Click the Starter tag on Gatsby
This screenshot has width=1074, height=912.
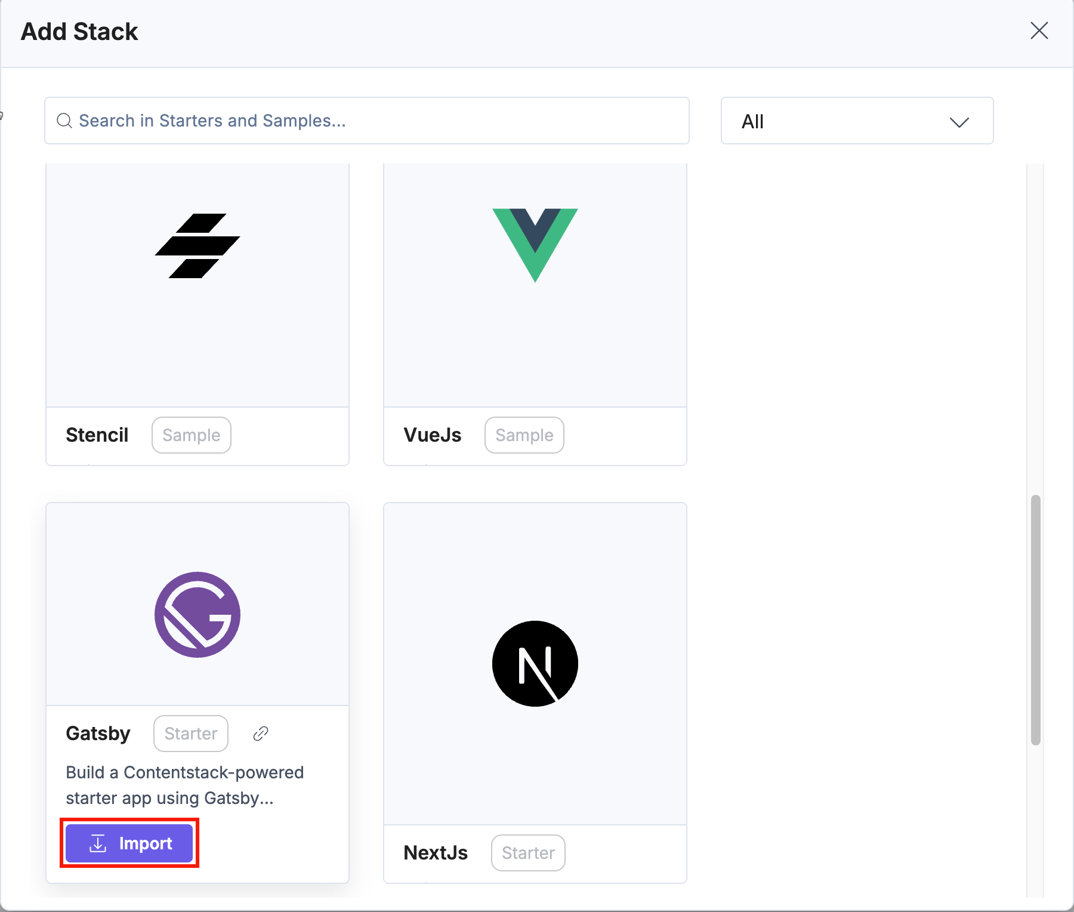(191, 734)
